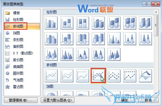
Task: Choose the stacked cone chart icon
Action: [130, 39]
